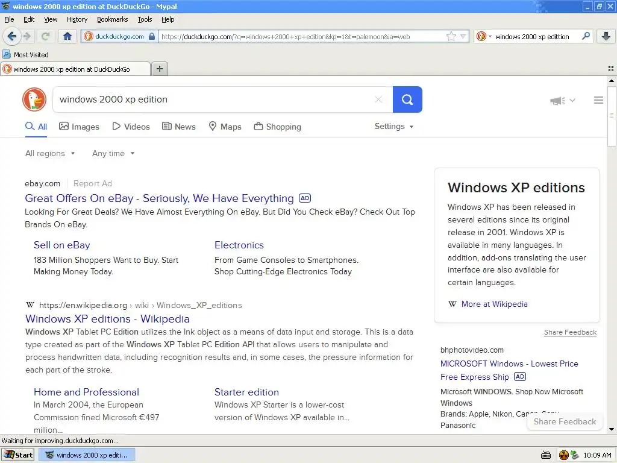Open Home and Professional sublink
This screenshot has width=617, height=463.
[x=86, y=392]
